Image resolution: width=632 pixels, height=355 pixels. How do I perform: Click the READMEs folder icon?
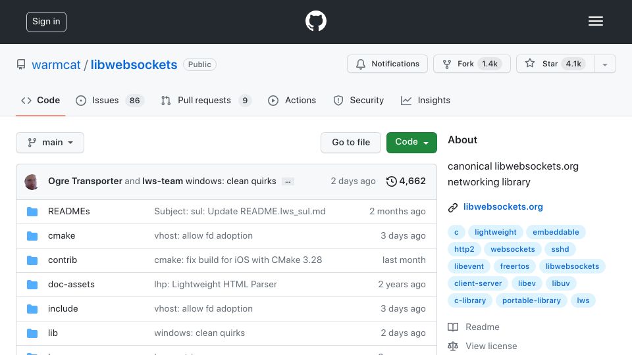click(x=32, y=212)
